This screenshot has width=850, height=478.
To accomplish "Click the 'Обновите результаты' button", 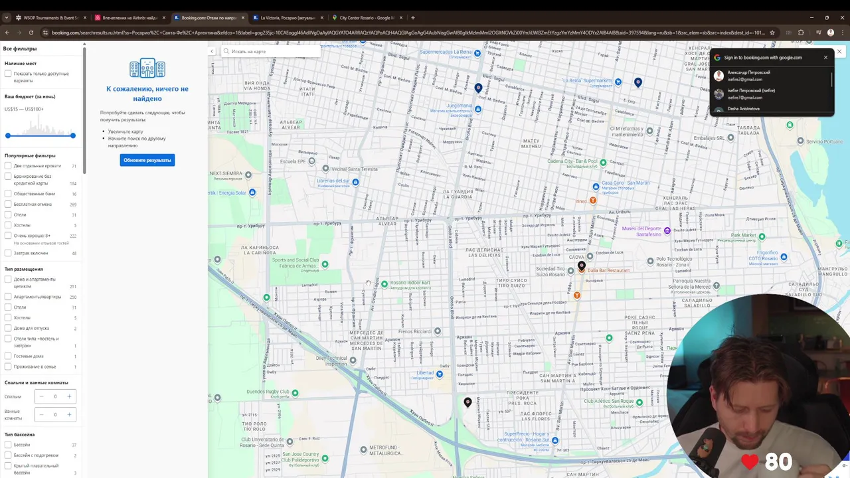I will (x=147, y=160).
